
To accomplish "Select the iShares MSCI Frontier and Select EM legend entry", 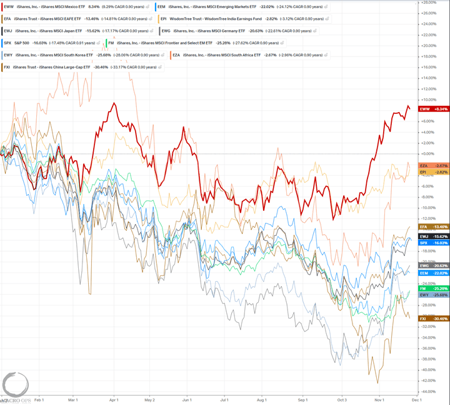I will click(196, 43).
